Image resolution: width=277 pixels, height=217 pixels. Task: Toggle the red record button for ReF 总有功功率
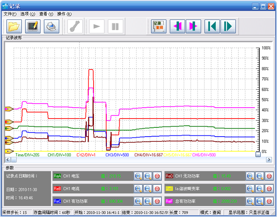(269, 201)
